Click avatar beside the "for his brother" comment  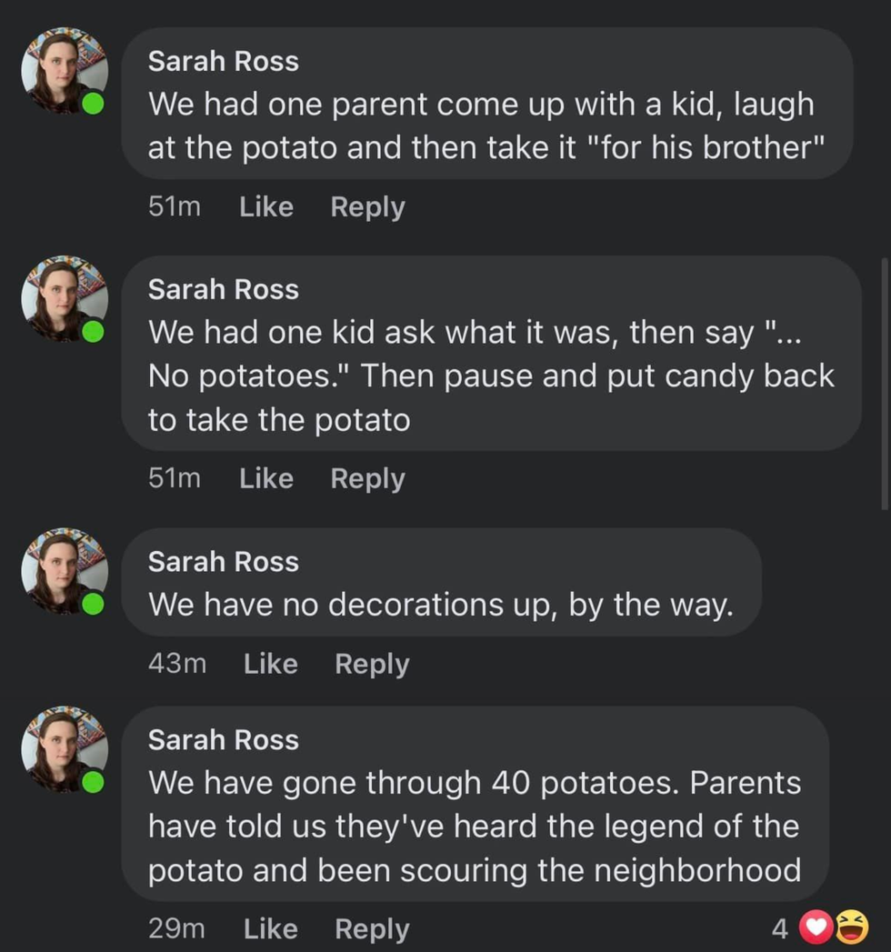[x=65, y=71]
